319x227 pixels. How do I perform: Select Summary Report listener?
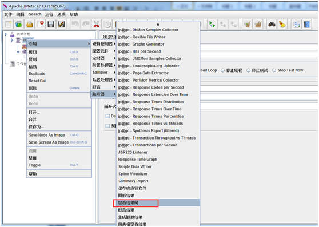[x=158, y=181]
